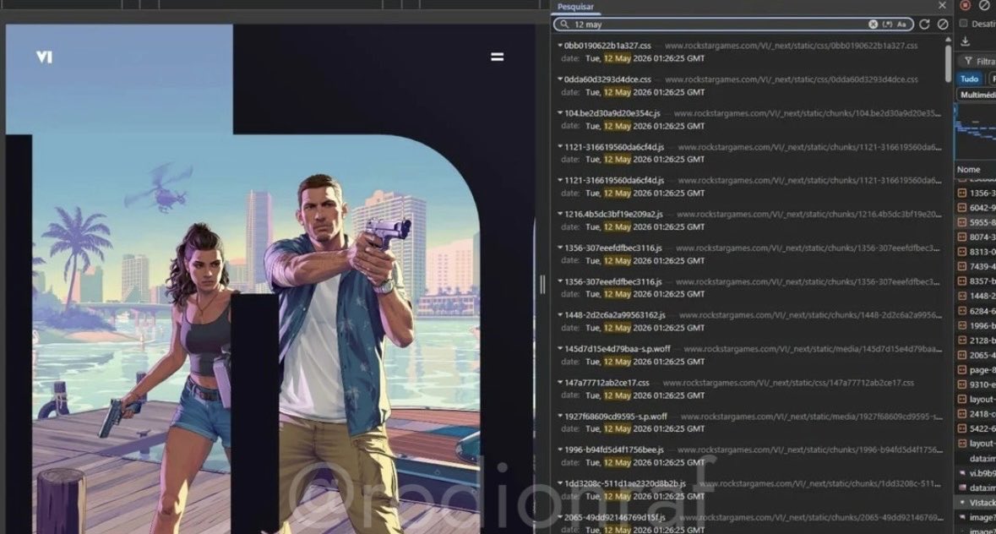Click the 2065-49dd92146769d15f.js file name
Viewport: 996px width, 534px height.
[614, 517]
